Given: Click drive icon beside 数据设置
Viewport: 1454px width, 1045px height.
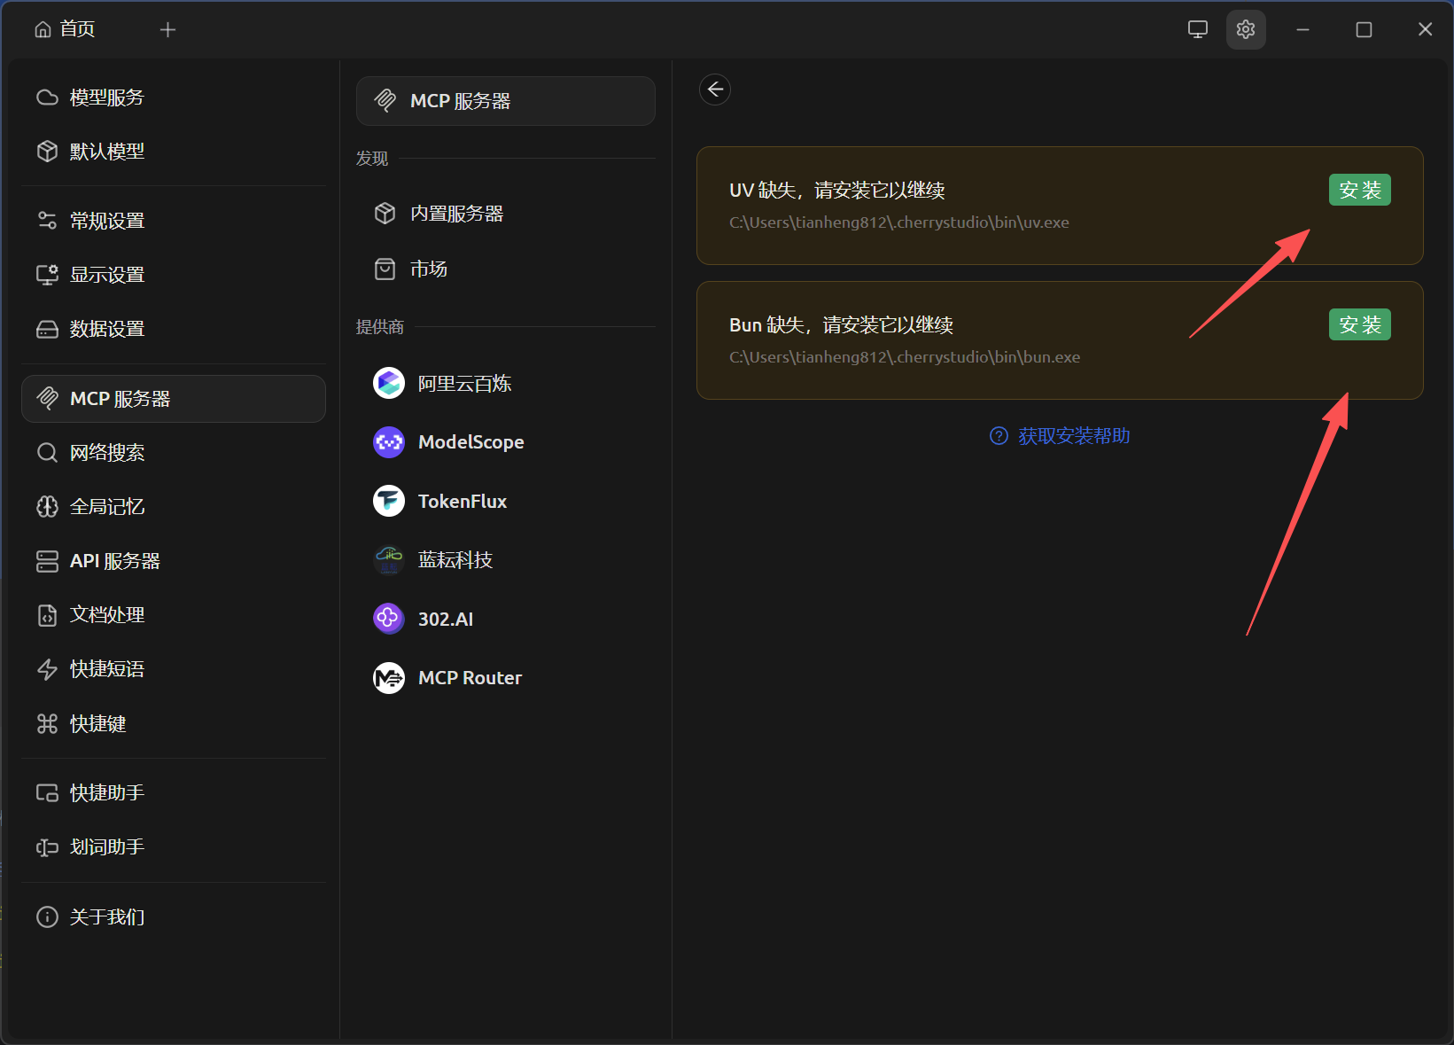Looking at the screenshot, I should click(x=47, y=329).
